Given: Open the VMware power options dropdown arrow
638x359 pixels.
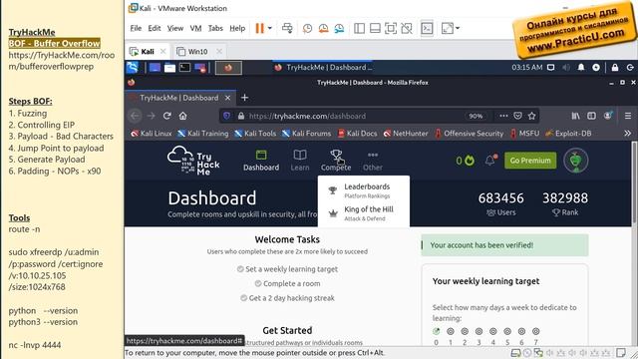Looking at the screenshot, I should click(x=270, y=28).
